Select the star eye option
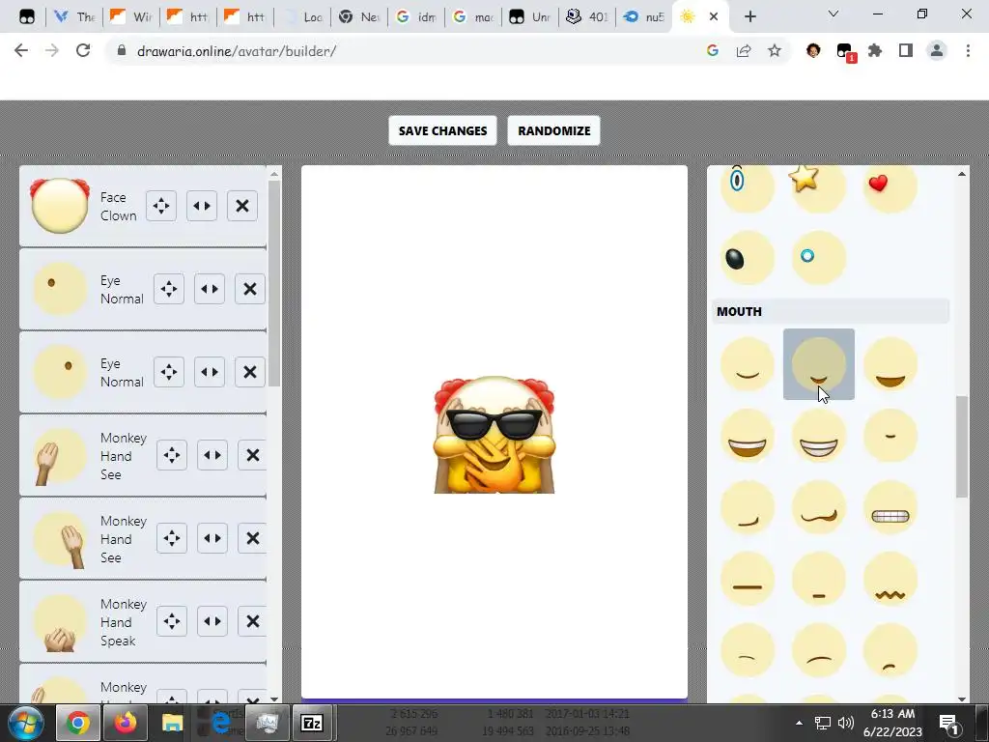 click(819, 186)
